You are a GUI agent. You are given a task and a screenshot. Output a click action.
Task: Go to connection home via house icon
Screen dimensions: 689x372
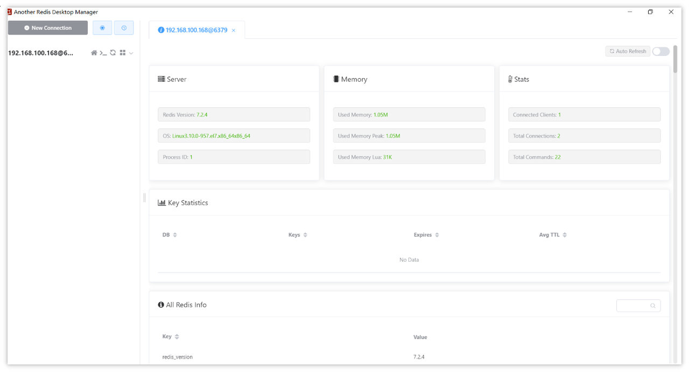[x=94, y=53]
